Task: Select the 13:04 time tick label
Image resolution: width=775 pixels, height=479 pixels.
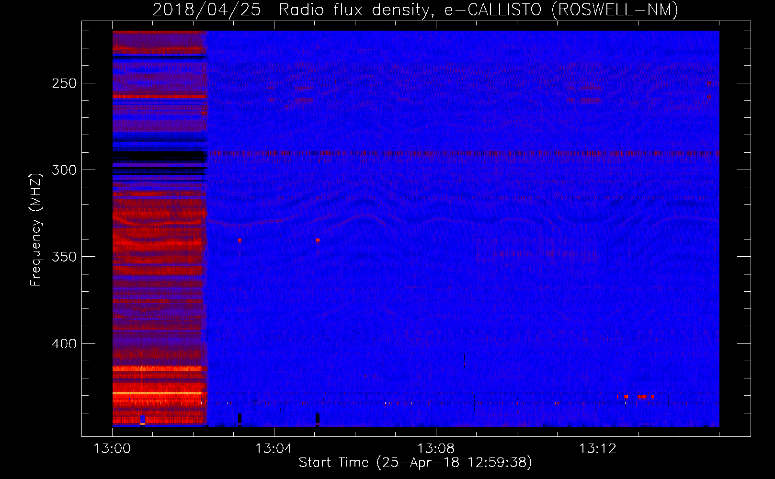Action: pos(274,448)
